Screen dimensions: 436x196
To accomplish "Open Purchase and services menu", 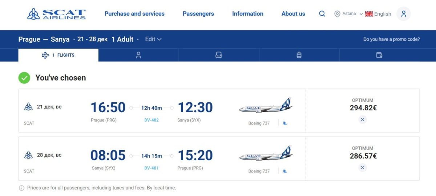I will click(134, 14).
